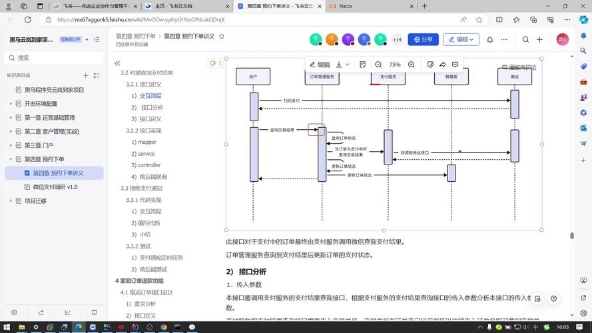Viewport: 592px width, 333px height.
Task: Jump to outline 4 家政订单退款功能
Action: [139, 280]
